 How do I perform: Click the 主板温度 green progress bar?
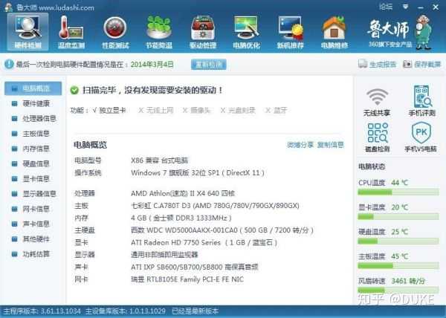(x=398, y=266)
